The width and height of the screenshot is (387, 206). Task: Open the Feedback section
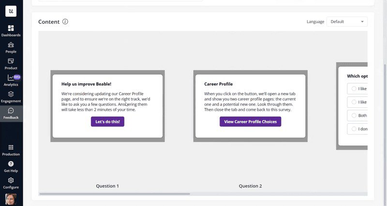[11, 114]
